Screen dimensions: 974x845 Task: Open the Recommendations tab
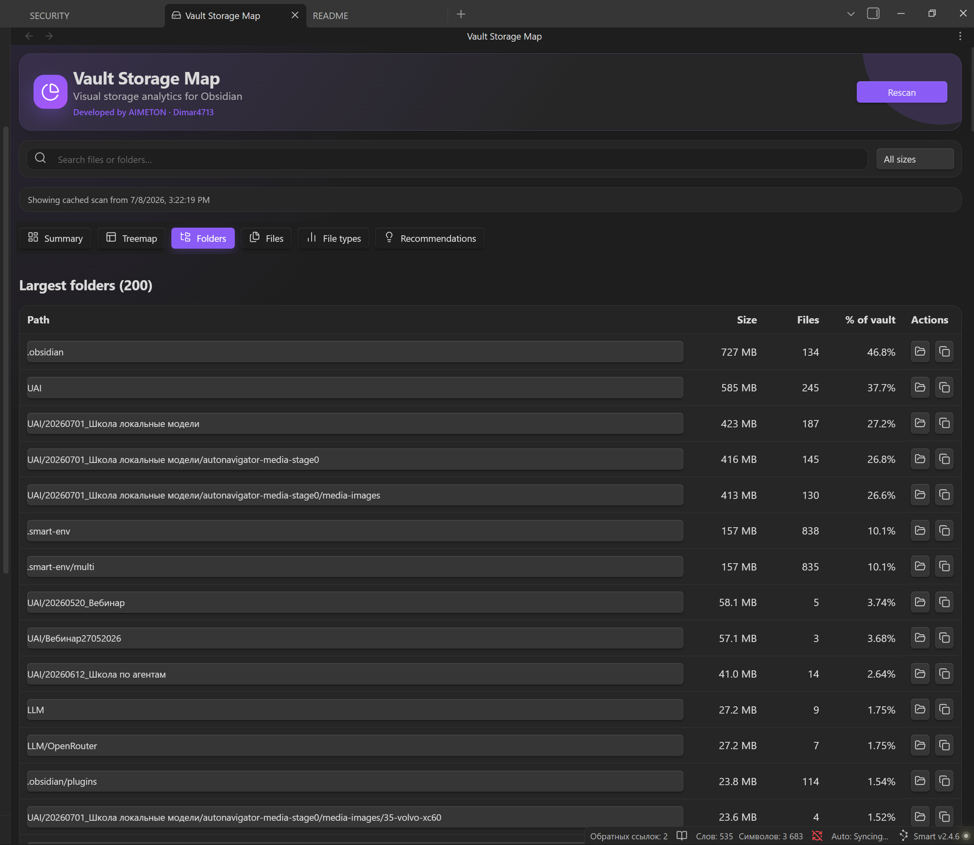coord(430,238)
